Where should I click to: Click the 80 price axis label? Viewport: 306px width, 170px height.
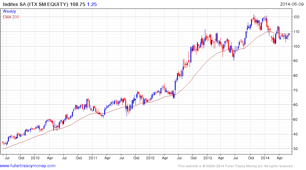tap(295, 76)
